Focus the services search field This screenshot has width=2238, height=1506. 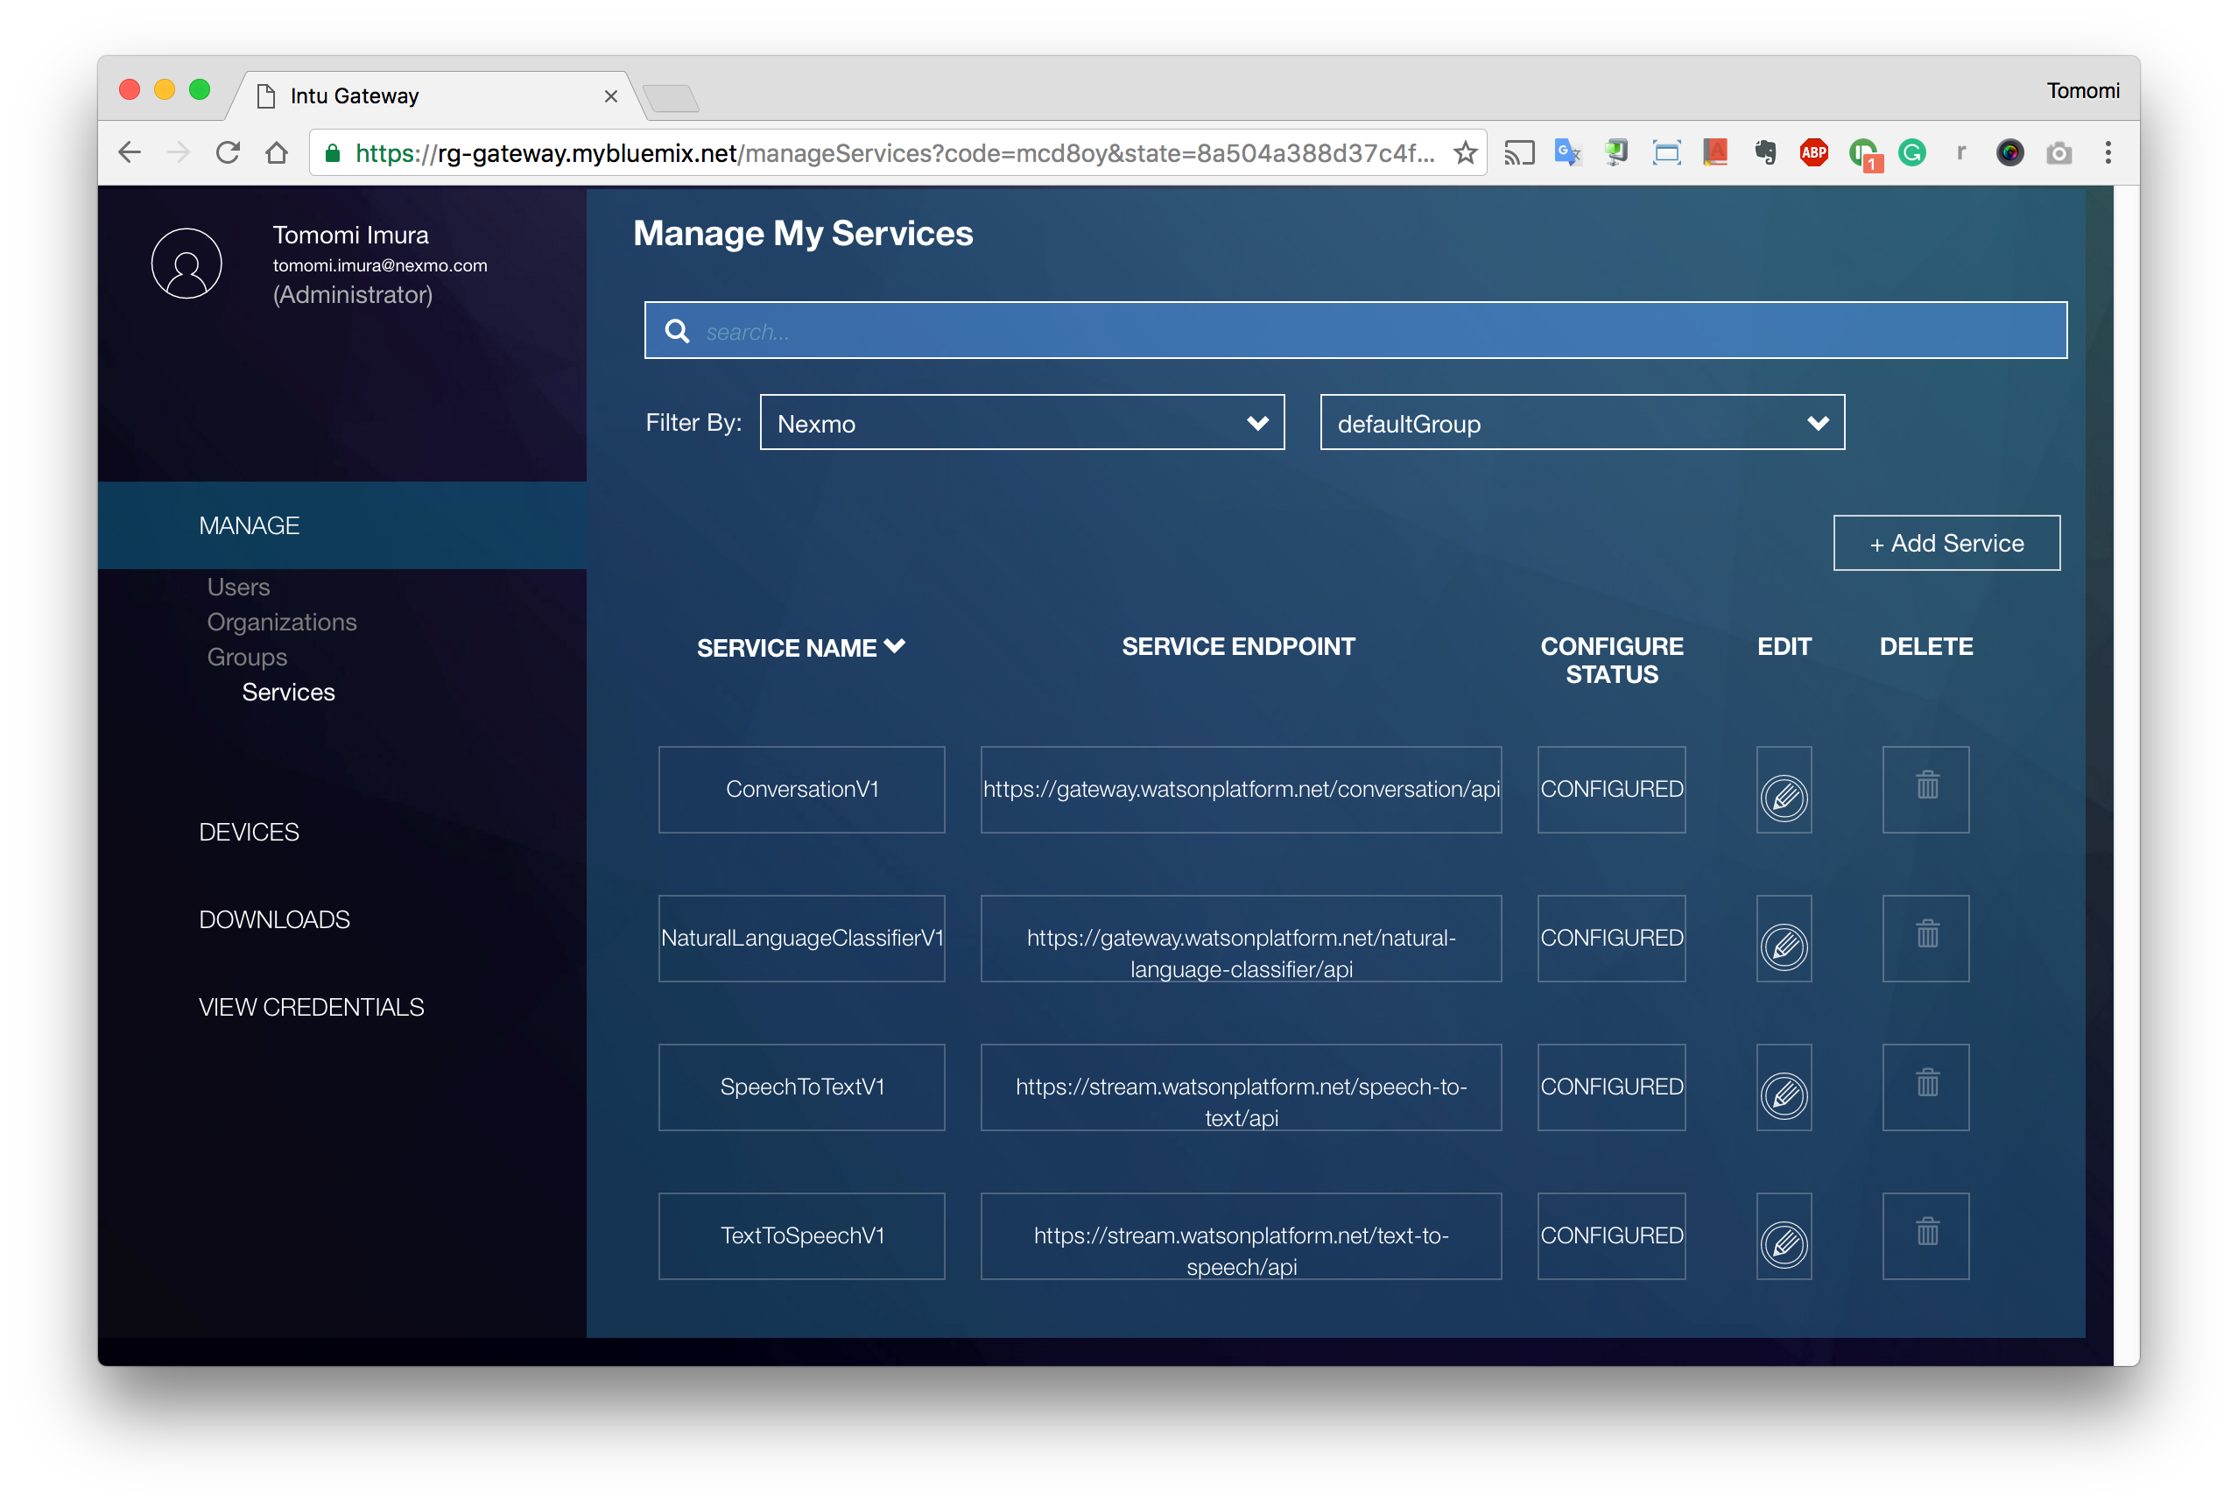1355,330
